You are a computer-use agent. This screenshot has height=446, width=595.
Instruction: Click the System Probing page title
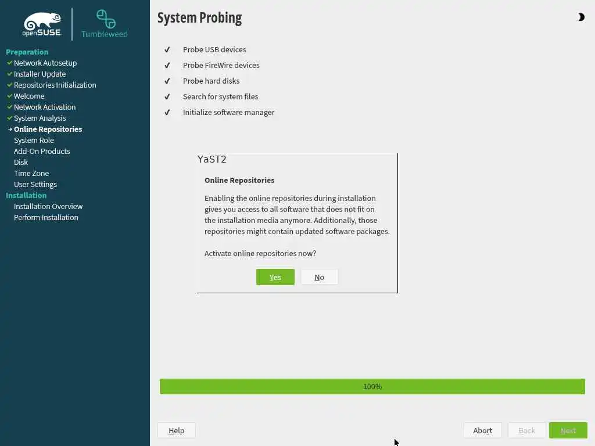200,18
